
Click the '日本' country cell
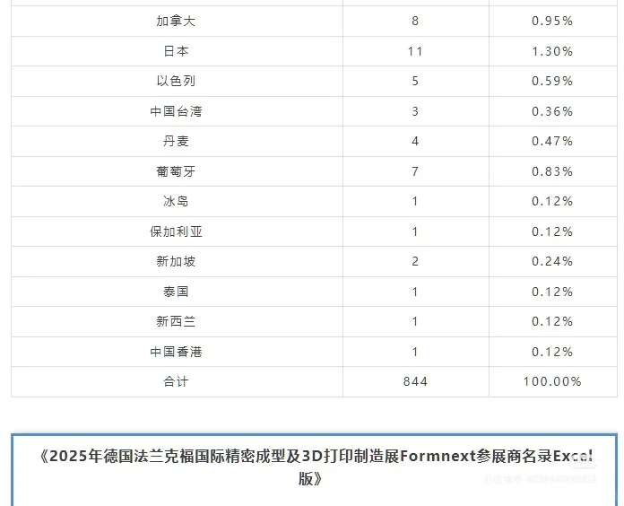click(x=176, y=51)
